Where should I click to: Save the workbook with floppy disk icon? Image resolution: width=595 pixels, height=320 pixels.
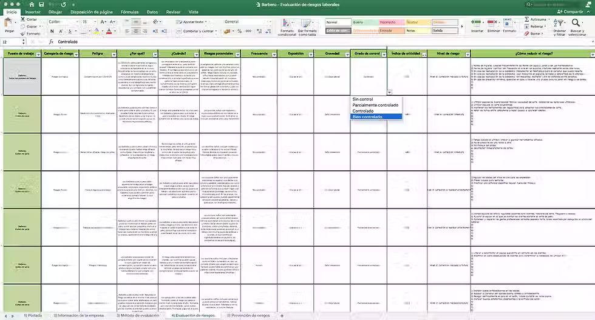(41, 4)
